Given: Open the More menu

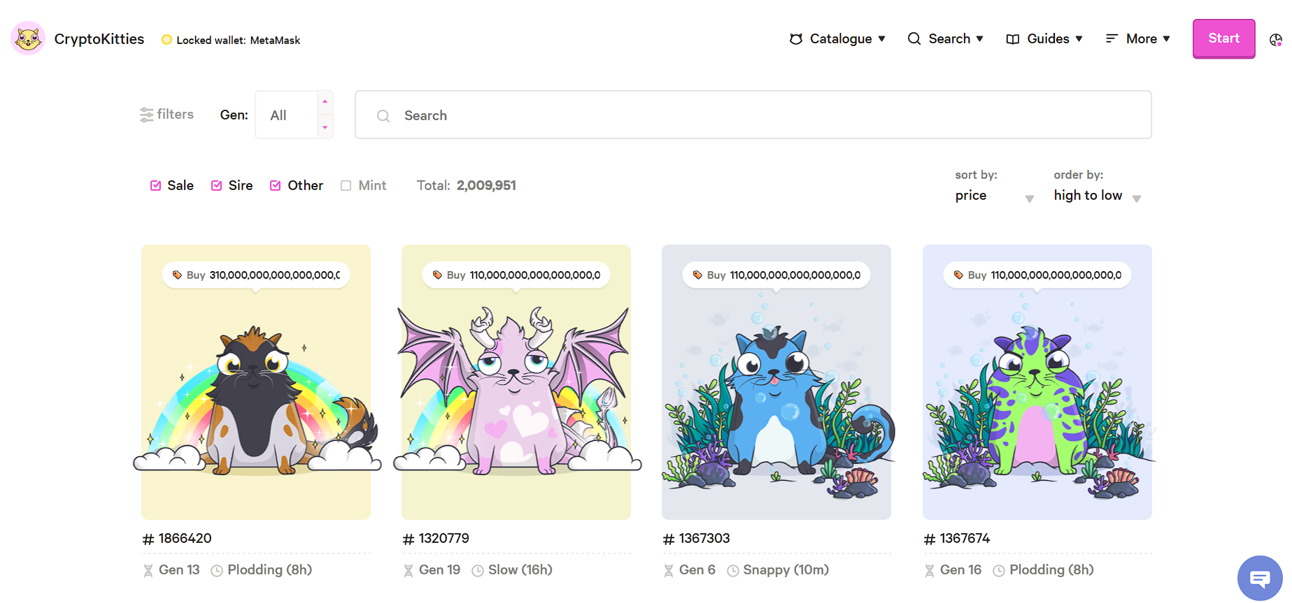Looking at the screenshot, I should [x=1138, y=38].
